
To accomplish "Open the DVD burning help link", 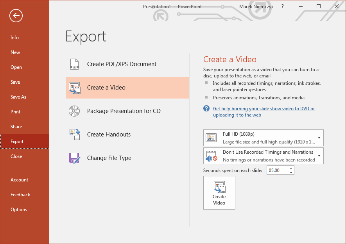I will [x=264, y=112].
